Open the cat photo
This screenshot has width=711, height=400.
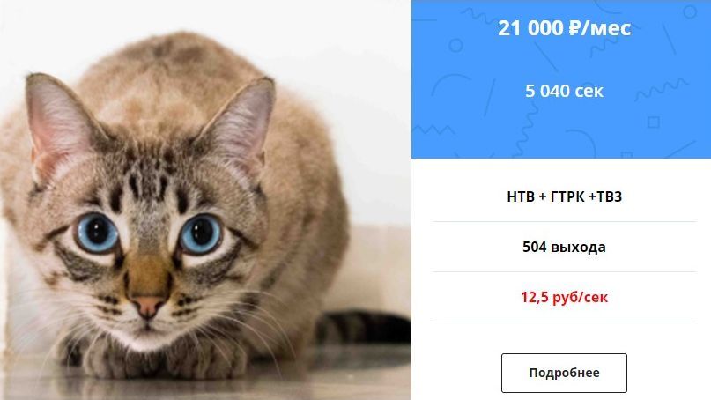tap(205, 200)
